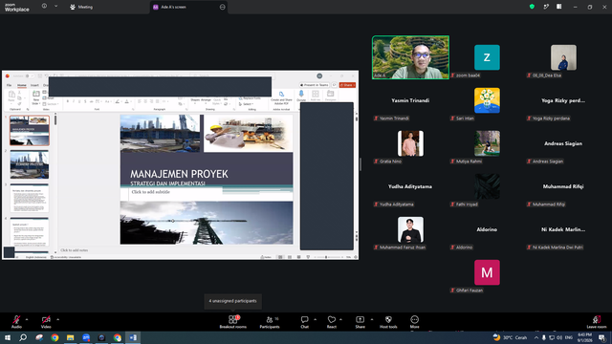Select Ade A's video tile
The width and height of the screenshot is (612, 344).
(410, 57)
